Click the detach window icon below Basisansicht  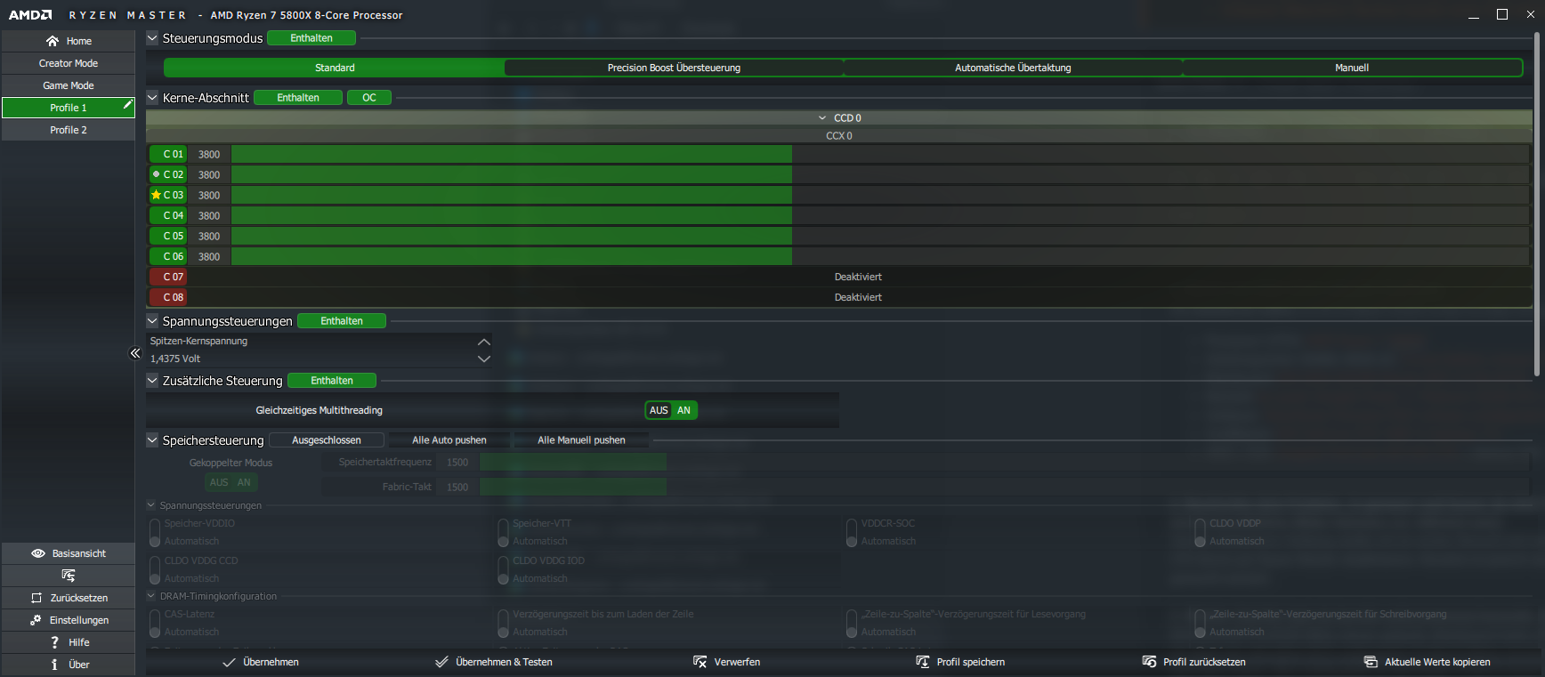pyautogui.click(x=69, y=576)
